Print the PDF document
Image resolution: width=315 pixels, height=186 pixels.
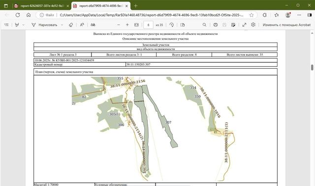click(x=216, y=25)
